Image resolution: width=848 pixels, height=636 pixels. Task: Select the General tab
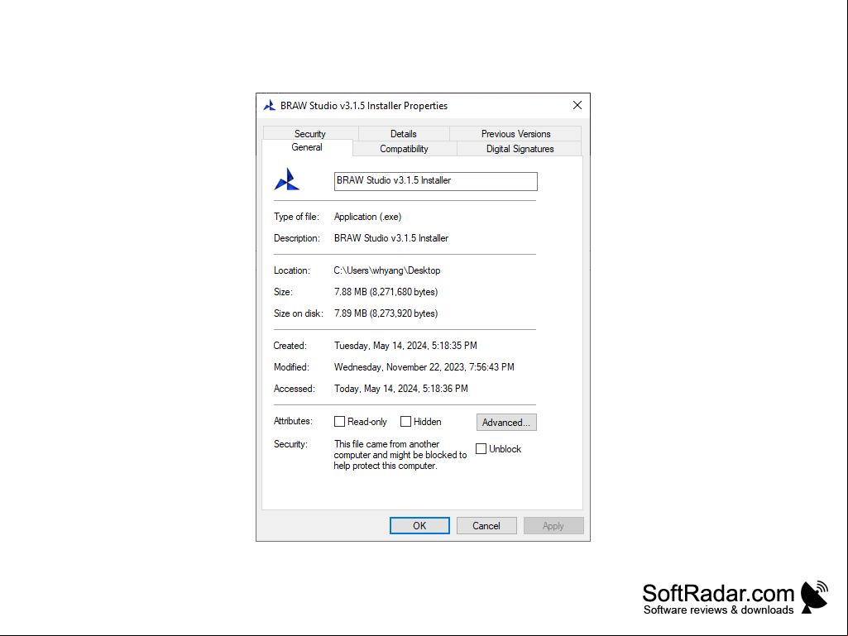click(307, 148)
